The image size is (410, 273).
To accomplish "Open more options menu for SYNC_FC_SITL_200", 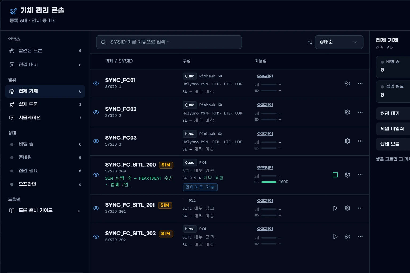I will (x=360, y=175).
